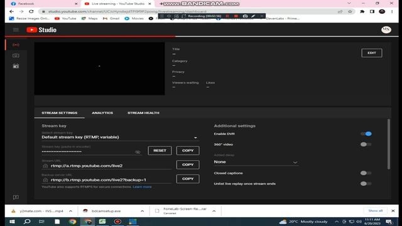Expand options for FoneLab-Screen rar download

point(214,211)
